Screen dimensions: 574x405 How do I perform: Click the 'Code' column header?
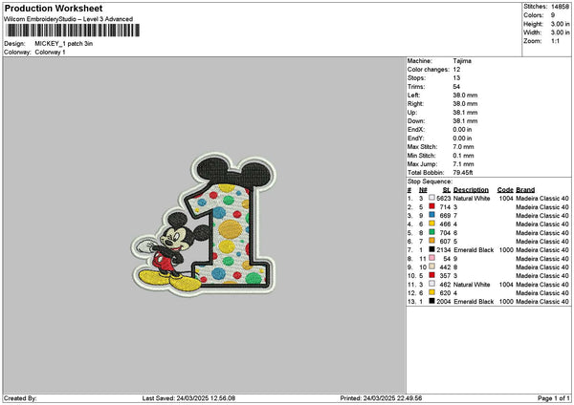[x=505, y=190]
